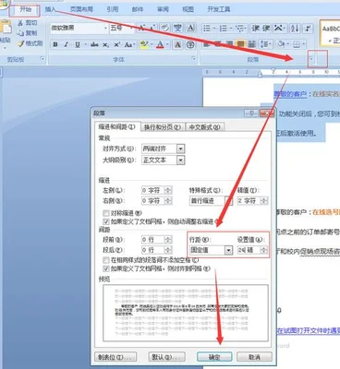This screenshot has width=340, height=369.
Task: Click the Multilevel List icon
Action: 240,29
